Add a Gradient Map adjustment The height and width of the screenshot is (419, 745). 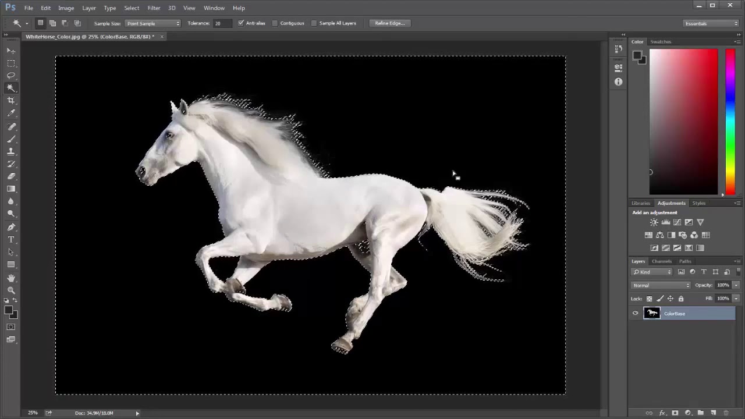click(700, 248)
